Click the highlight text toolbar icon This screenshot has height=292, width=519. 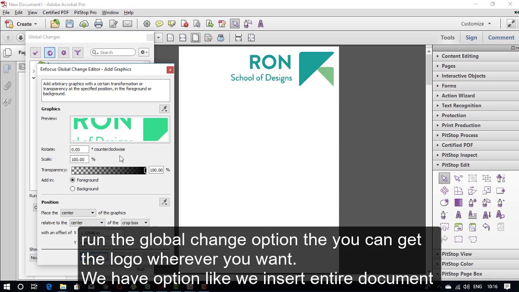coord(172,24)
